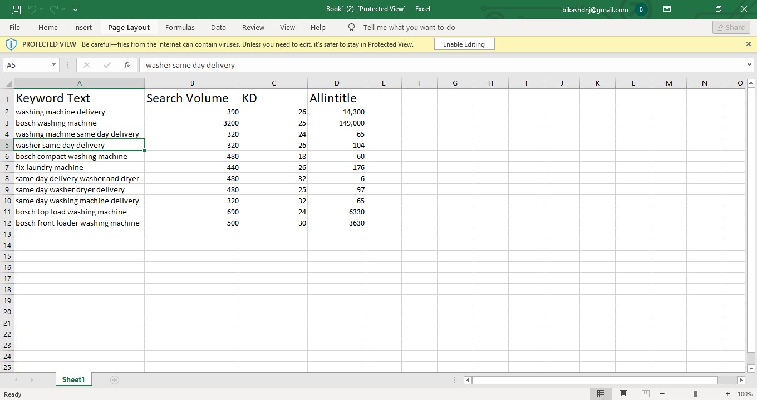Click vertical scrollbar down arrow
This screenshot has height=400, width=757.
[x=750, y=368]
